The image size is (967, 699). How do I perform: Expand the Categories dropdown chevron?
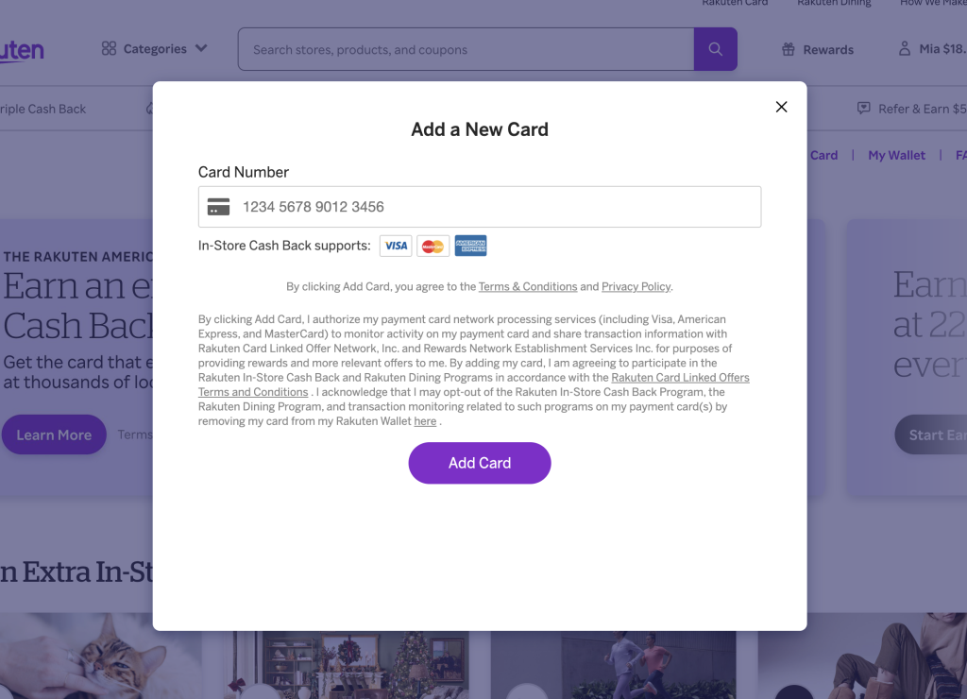[201, 49]
